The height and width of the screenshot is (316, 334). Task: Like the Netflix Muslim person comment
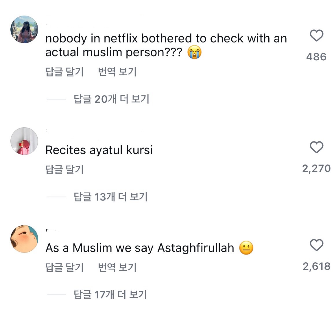316,36
